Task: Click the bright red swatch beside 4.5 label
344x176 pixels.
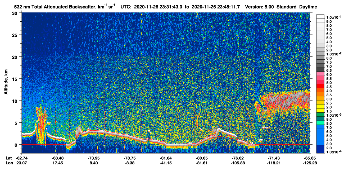Action: tap(320, 85)
